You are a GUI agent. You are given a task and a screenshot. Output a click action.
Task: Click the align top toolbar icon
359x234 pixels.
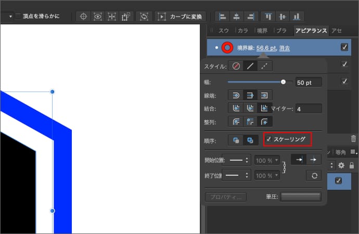[268, 16]
